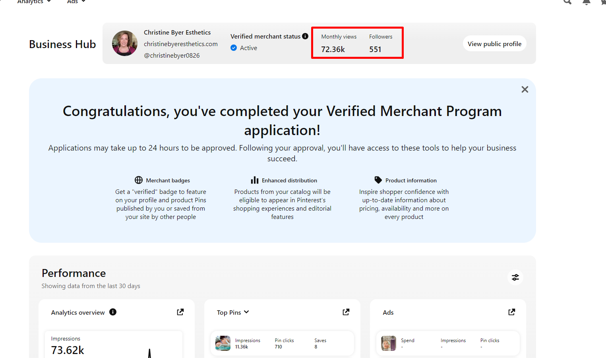The height and width of the screenshot is (358, 606).
Task: Open christinebyeresthetics.com website link
Action: pyautogui.click(x=180, y=44)
